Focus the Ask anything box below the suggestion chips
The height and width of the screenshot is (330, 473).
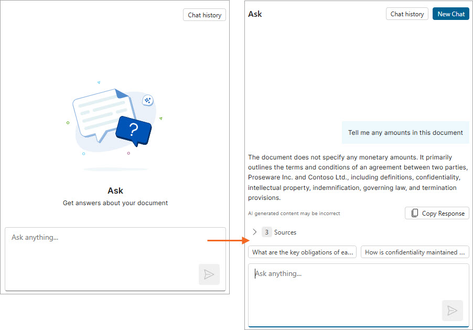358,295
